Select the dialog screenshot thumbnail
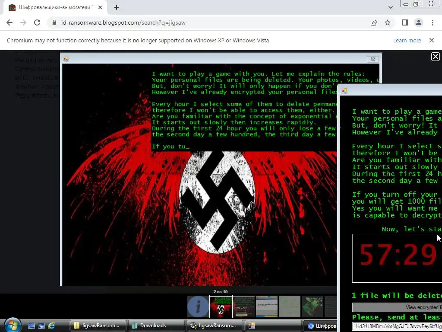Image resolution: width=442 pixels, height=332 pixels. click(267, 306)
